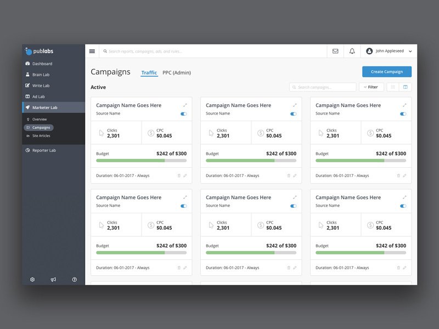The image size is (439, 329).
Task: Delete the top-left campaign via trash icon
Action: click(179, 175)
